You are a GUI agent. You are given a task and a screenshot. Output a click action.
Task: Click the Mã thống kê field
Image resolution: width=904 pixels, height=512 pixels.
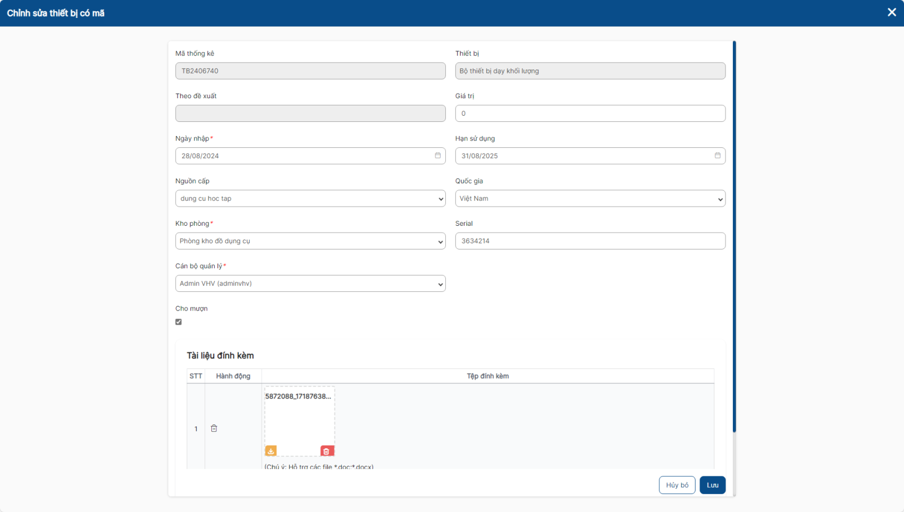tap(310, 71)
